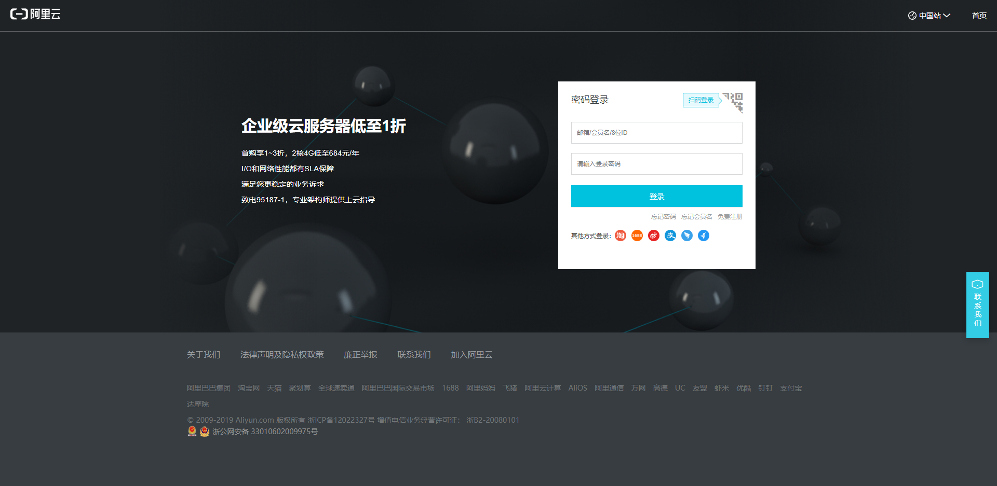Viewport: 997px width, 486px height.
Task: Open the 中国站 region dropdown
Action: 929,15
